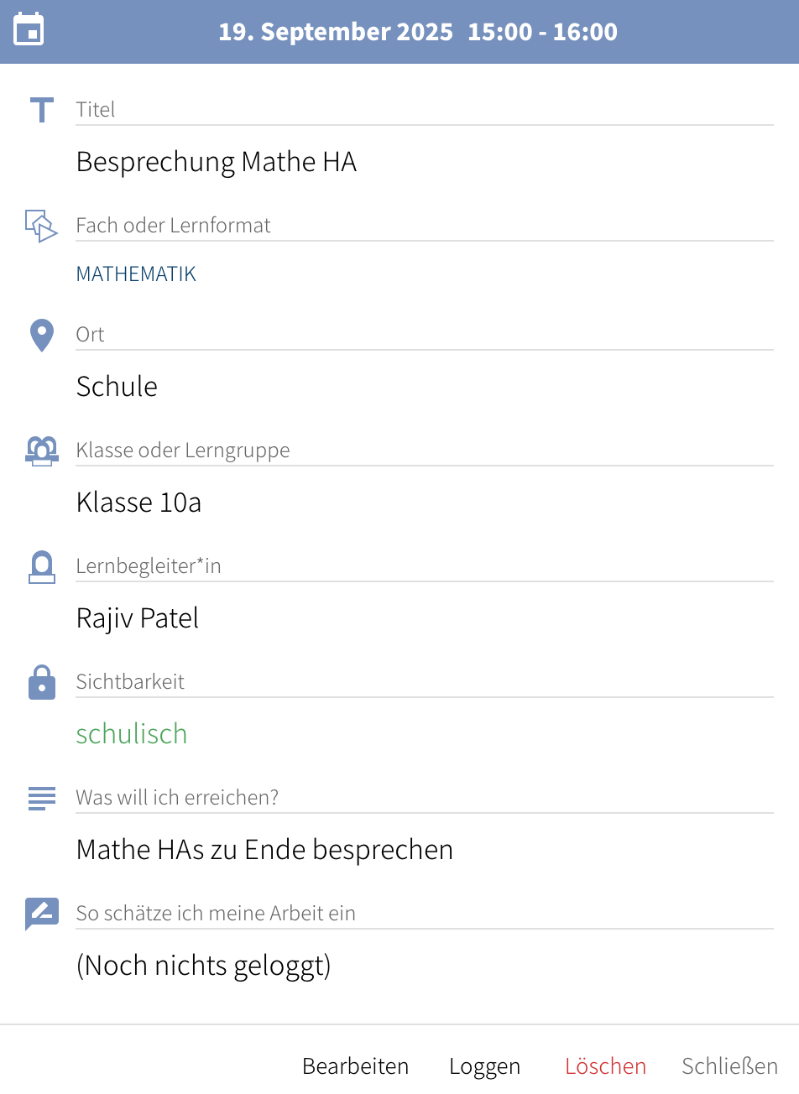This screenshot has height=1094, width=799.
Task: Click the "Rajiv Patel" Lernbegleiter value
Action: (x=138, y=618)
